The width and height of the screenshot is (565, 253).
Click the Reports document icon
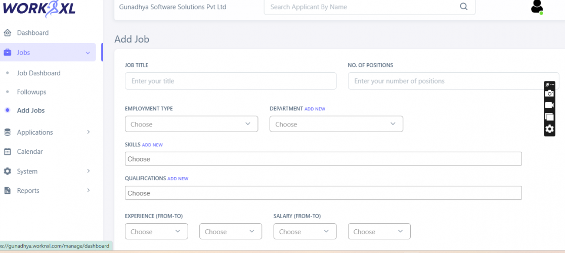click(x=7, y=191)
